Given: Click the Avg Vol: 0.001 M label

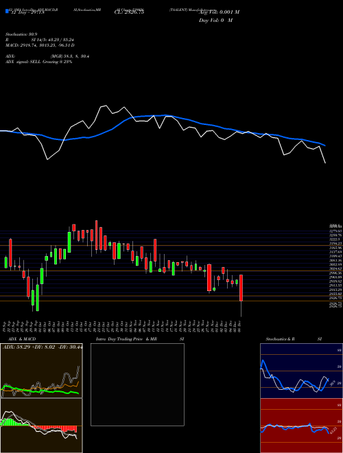Looking at the screenshot, I should point(219,12).
